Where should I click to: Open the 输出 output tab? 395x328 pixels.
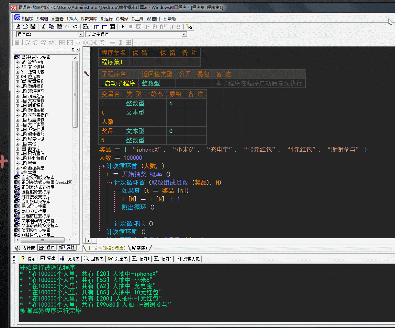48,259
